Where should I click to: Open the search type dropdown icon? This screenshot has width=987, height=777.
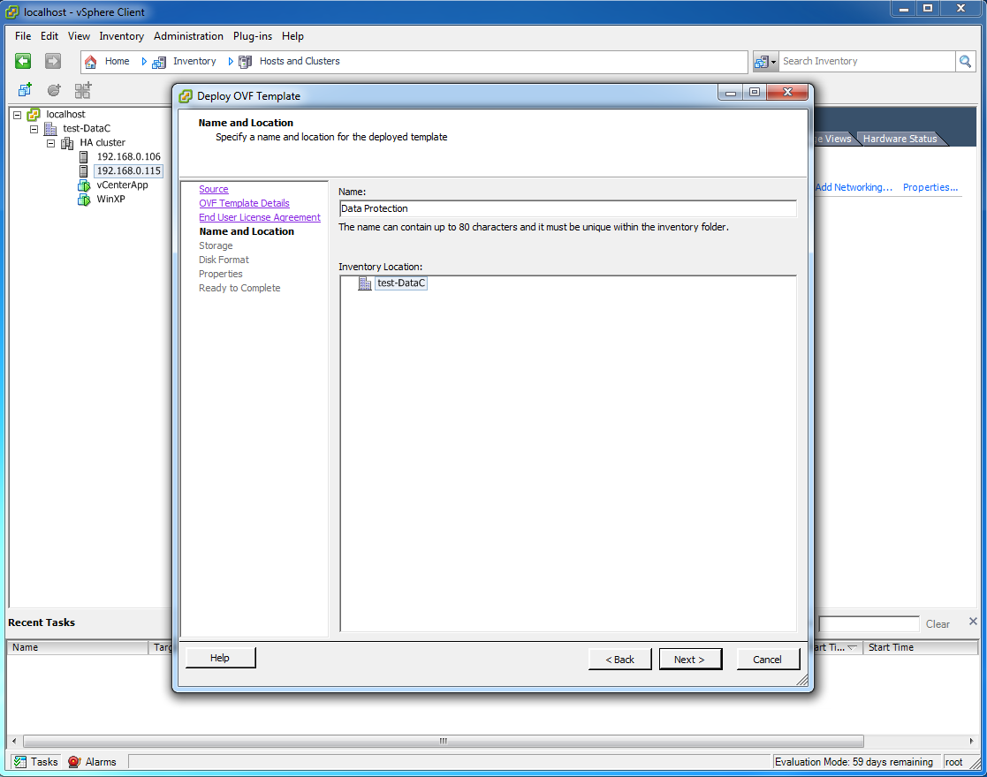tap(765, 62)
